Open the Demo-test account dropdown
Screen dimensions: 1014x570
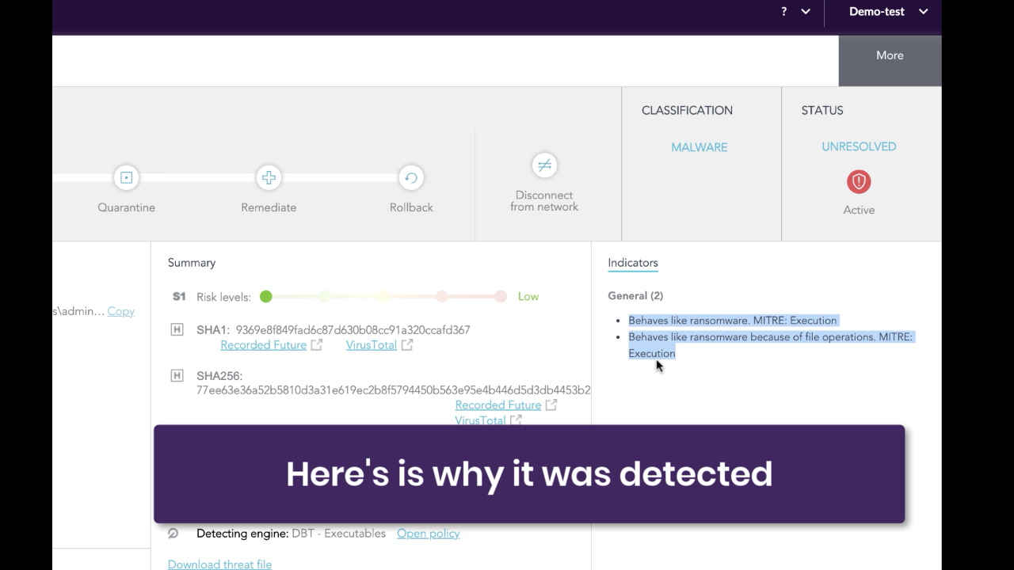pyautogui.click(x=887, y=12)
